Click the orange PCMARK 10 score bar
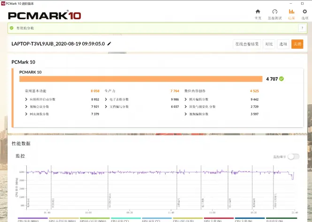 [x=141, y=79]
